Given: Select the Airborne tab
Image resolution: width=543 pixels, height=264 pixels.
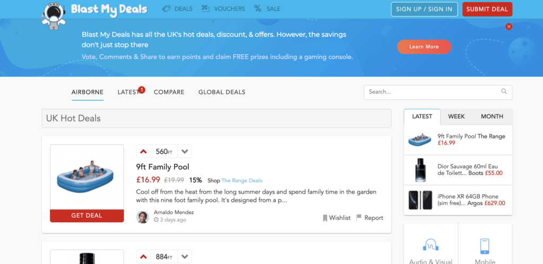Looking at the screenshot, I should click(x=87, y=92).
